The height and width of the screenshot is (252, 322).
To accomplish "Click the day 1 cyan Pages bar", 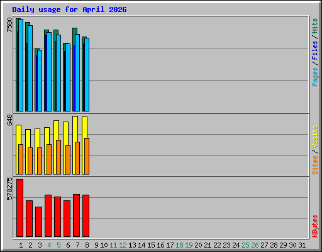I will [x=21, y=65].
